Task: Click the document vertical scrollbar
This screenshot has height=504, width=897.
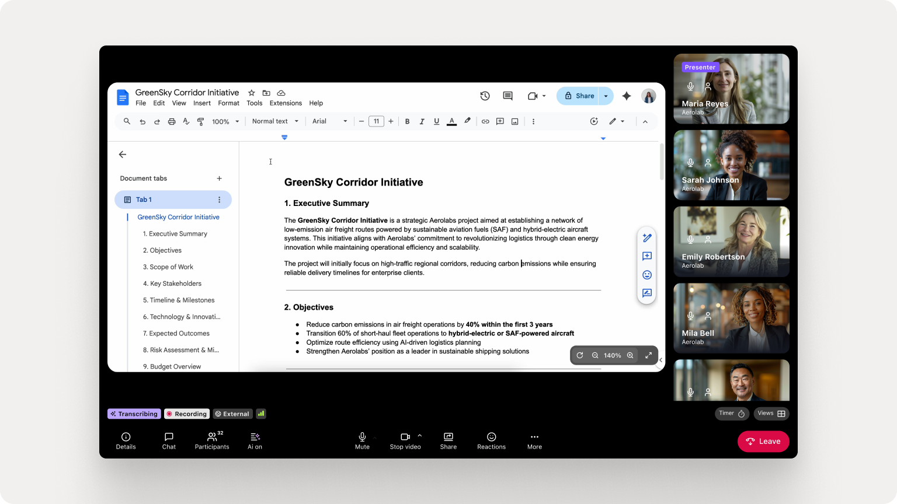Action: [x=662, y=162]
